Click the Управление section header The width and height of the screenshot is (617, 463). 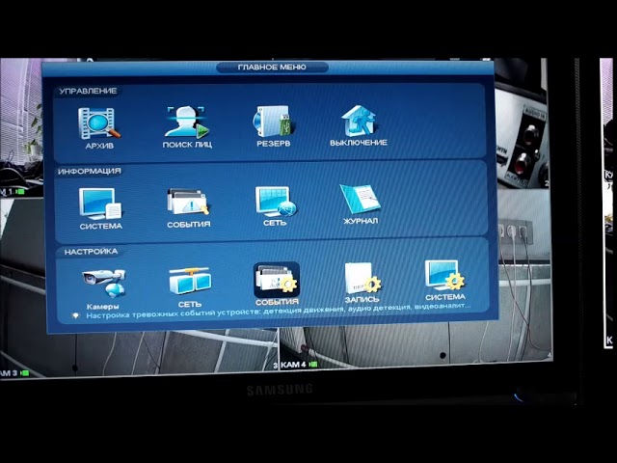[x=88, y=91]
